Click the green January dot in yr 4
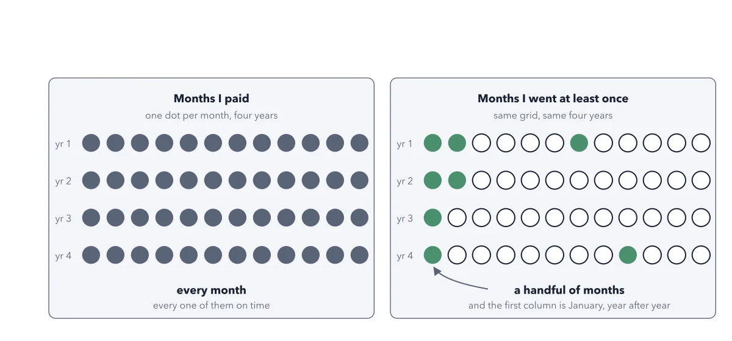 coord(432,255)
